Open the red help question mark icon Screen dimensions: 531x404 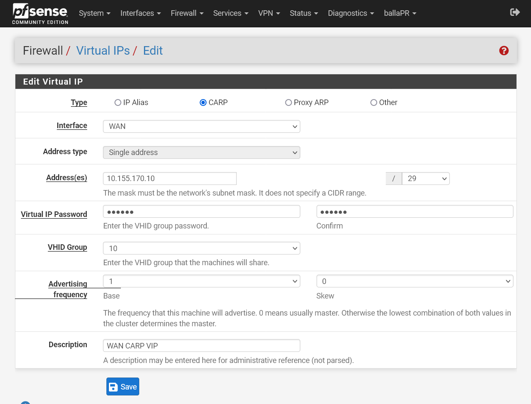[504, 51]
